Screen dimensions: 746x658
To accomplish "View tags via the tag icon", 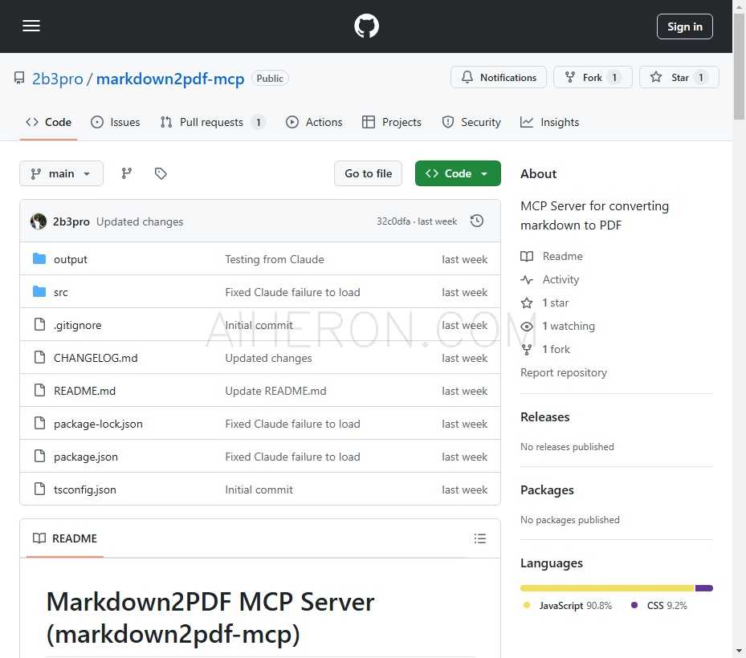I will click(161, 173).
